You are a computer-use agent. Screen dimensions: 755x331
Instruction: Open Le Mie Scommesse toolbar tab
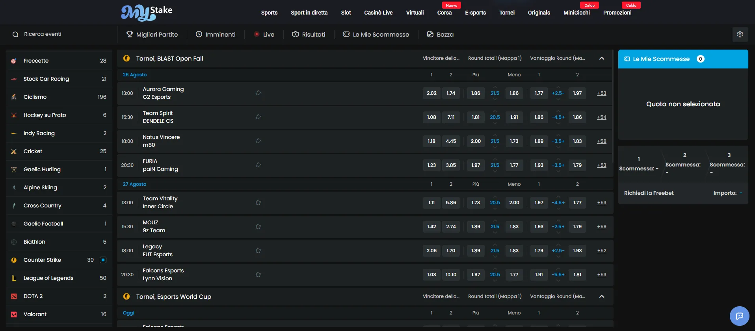(376, 35)
